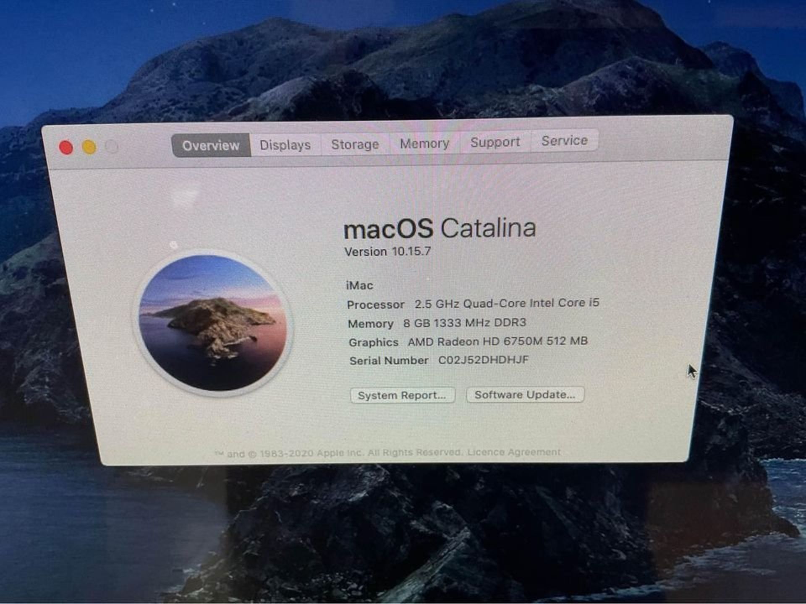This screenshot has height=604, width=806.
Task: Open the Displays tab
Action: pos(285,145)
